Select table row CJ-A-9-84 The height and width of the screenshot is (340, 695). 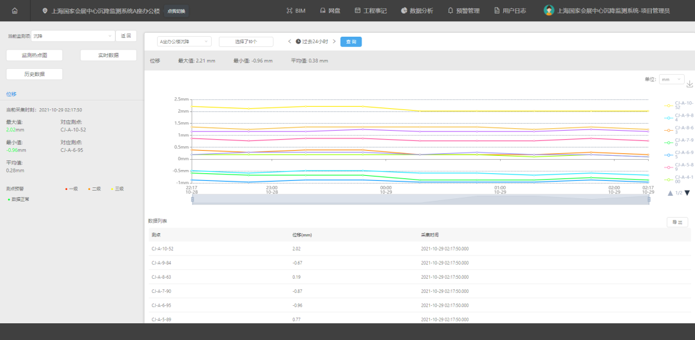pos(420,263)
